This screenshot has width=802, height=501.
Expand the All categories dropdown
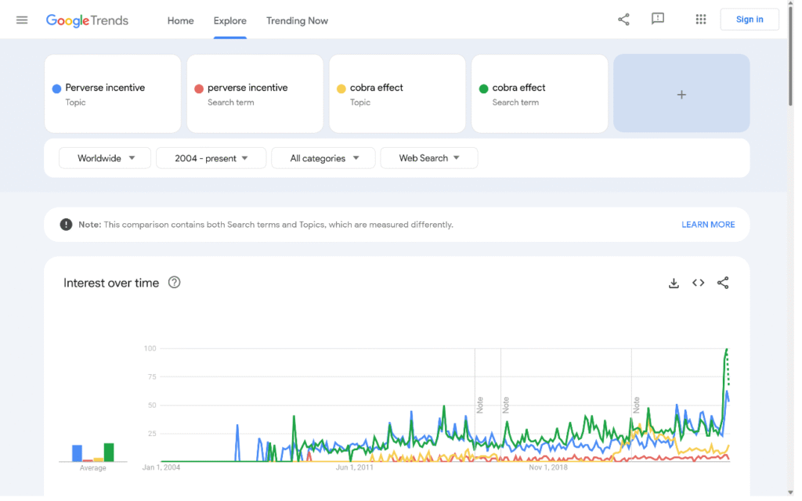[323, 158]
